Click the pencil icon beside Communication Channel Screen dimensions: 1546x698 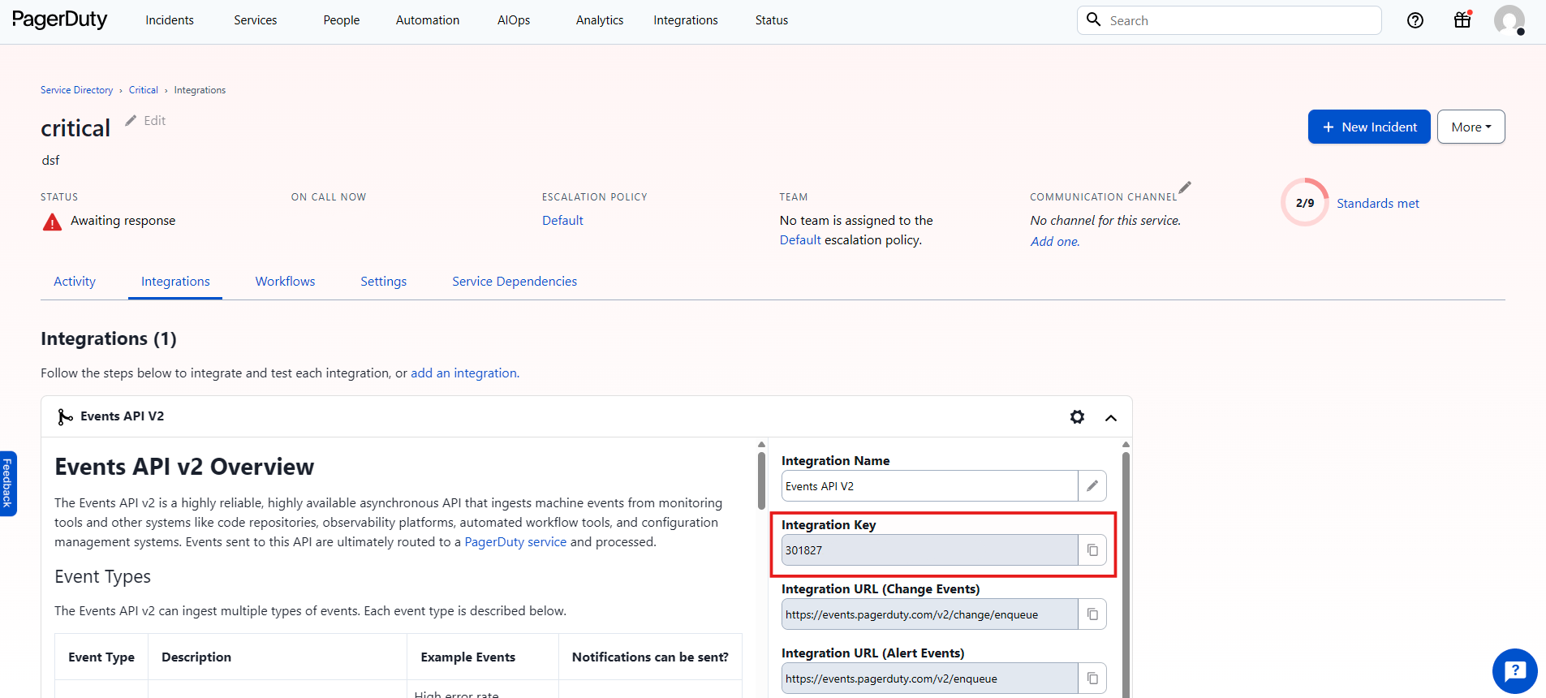(x=1185, y=187)
